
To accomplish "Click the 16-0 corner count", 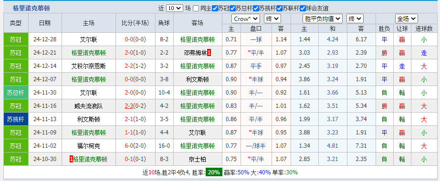I will (164, 146).
